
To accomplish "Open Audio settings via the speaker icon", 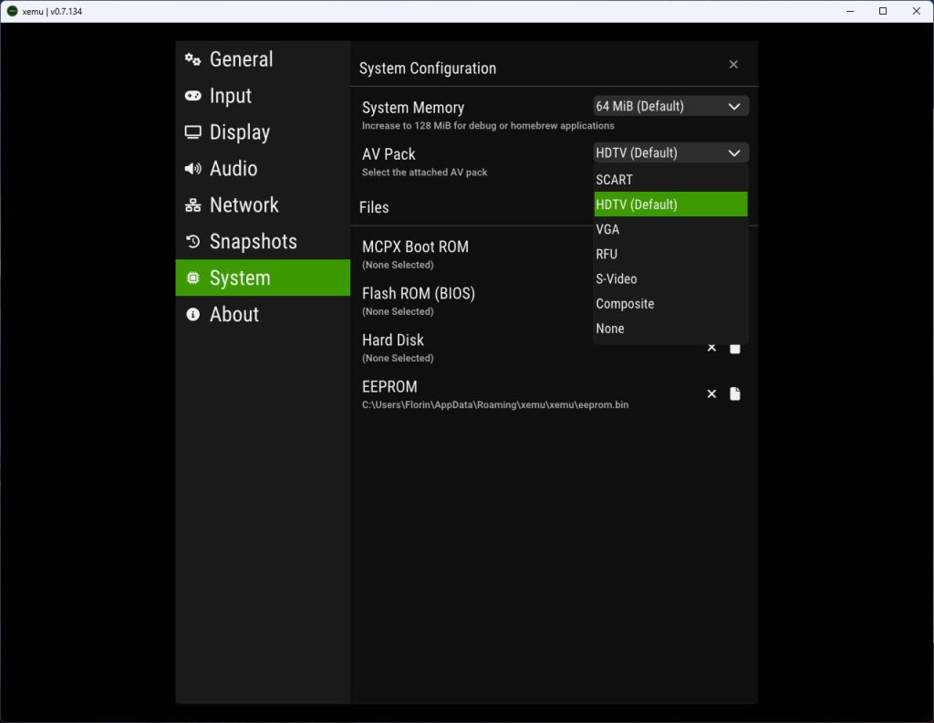I will coord(192,169).
